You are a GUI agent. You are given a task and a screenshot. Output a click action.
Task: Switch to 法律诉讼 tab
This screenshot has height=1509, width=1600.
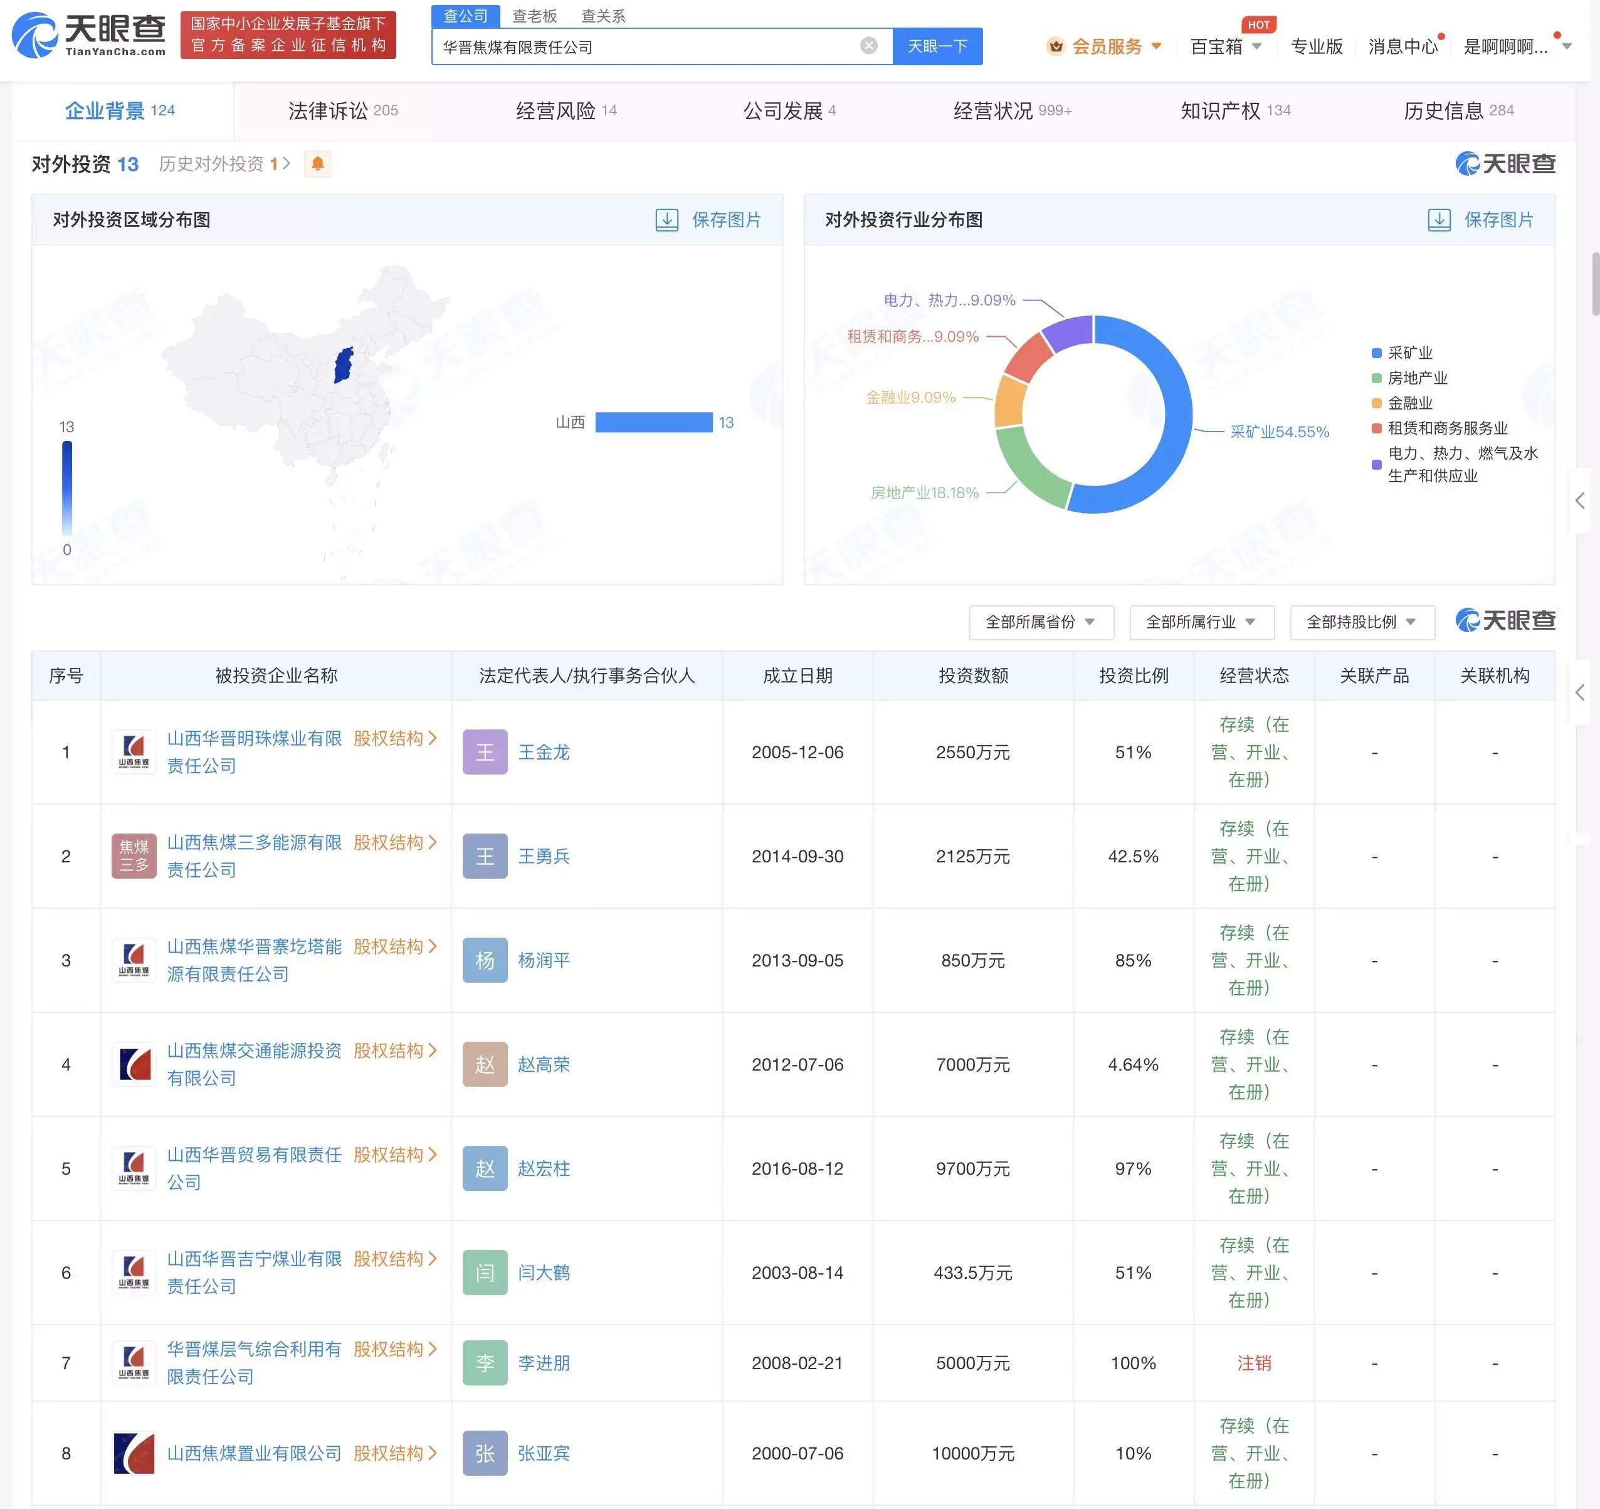click(343, 111)
